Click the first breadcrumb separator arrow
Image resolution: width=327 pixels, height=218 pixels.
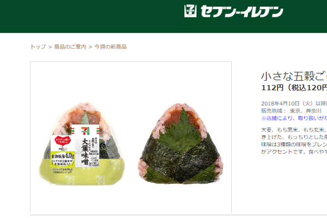[x=50, y=47]
